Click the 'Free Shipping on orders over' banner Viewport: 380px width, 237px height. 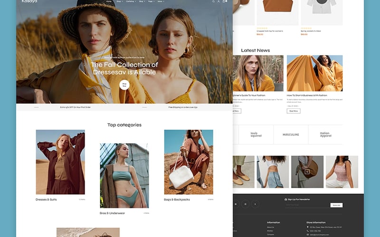pyautogui.click(x=183, y=107)
